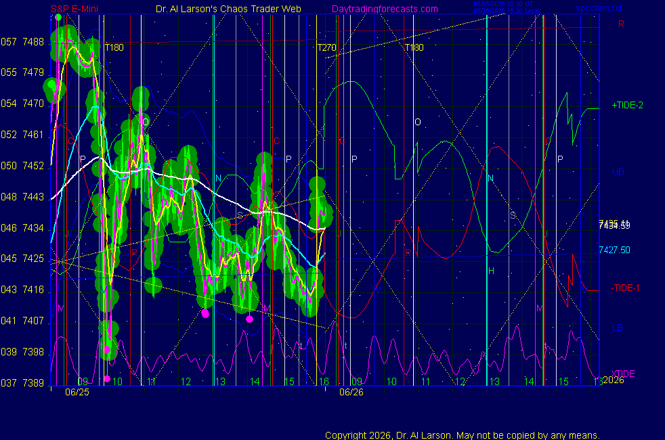Click "Dr. Al Larson's Chaos Trader Web" heading
This screenshot has height=440, width=665.
228,9
